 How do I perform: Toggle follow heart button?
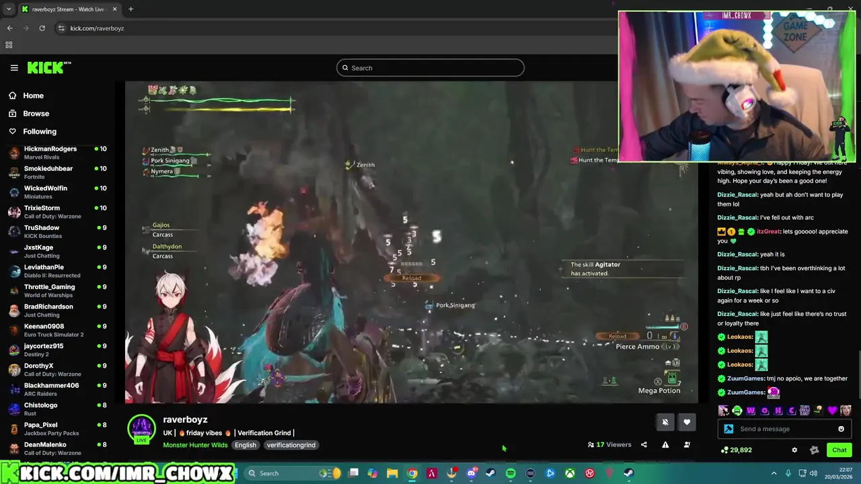tap(687, 422)
